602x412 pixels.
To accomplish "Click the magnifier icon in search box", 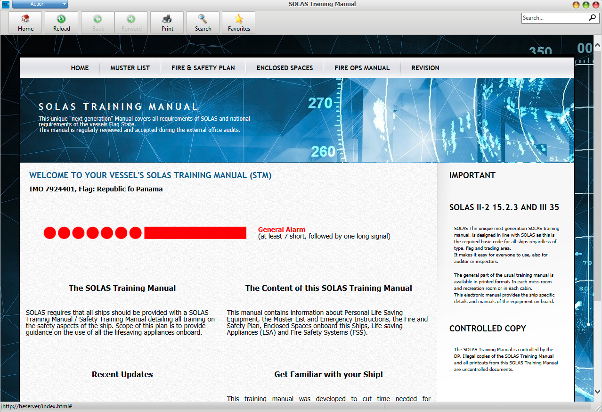I will pyautogui.click(x=592, y=18).
